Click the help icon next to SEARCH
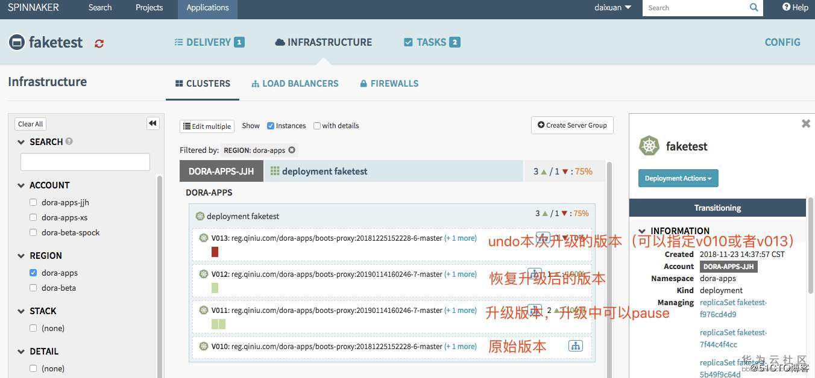This screenshot has height=378, width=815. click(69, 141)
